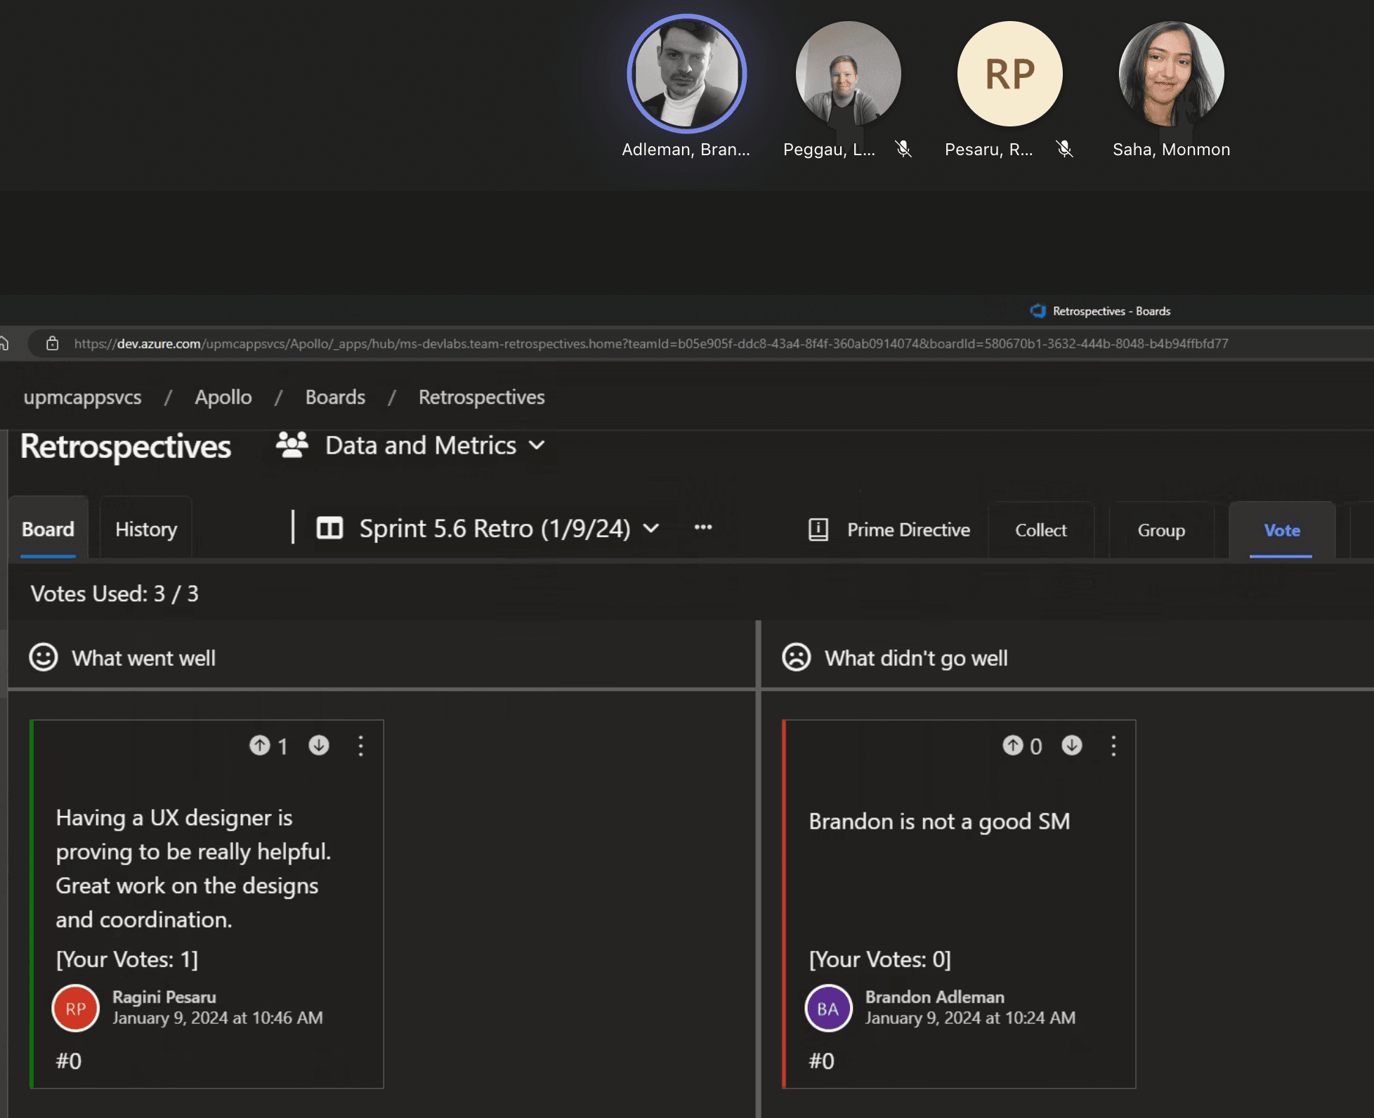Toggle Peggau's muted microphone icon

point(903,149)
